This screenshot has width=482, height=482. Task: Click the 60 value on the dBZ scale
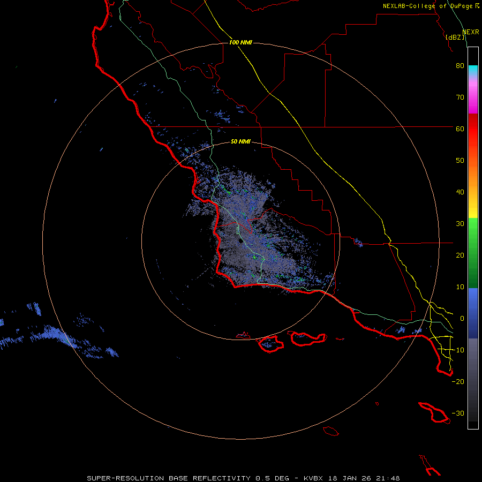[460, 129]
